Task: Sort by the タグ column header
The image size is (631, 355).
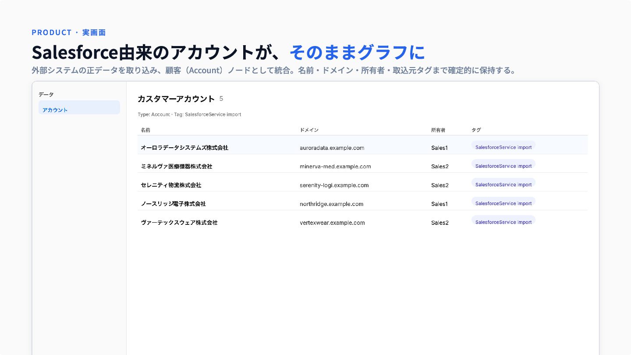Action: click(476, 130)
